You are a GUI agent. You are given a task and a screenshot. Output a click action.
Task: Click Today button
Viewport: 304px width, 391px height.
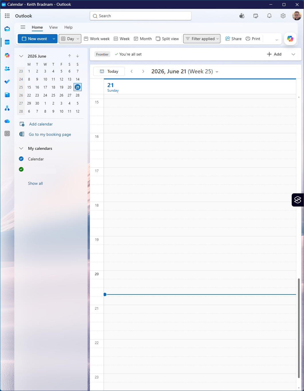point(109,71)
